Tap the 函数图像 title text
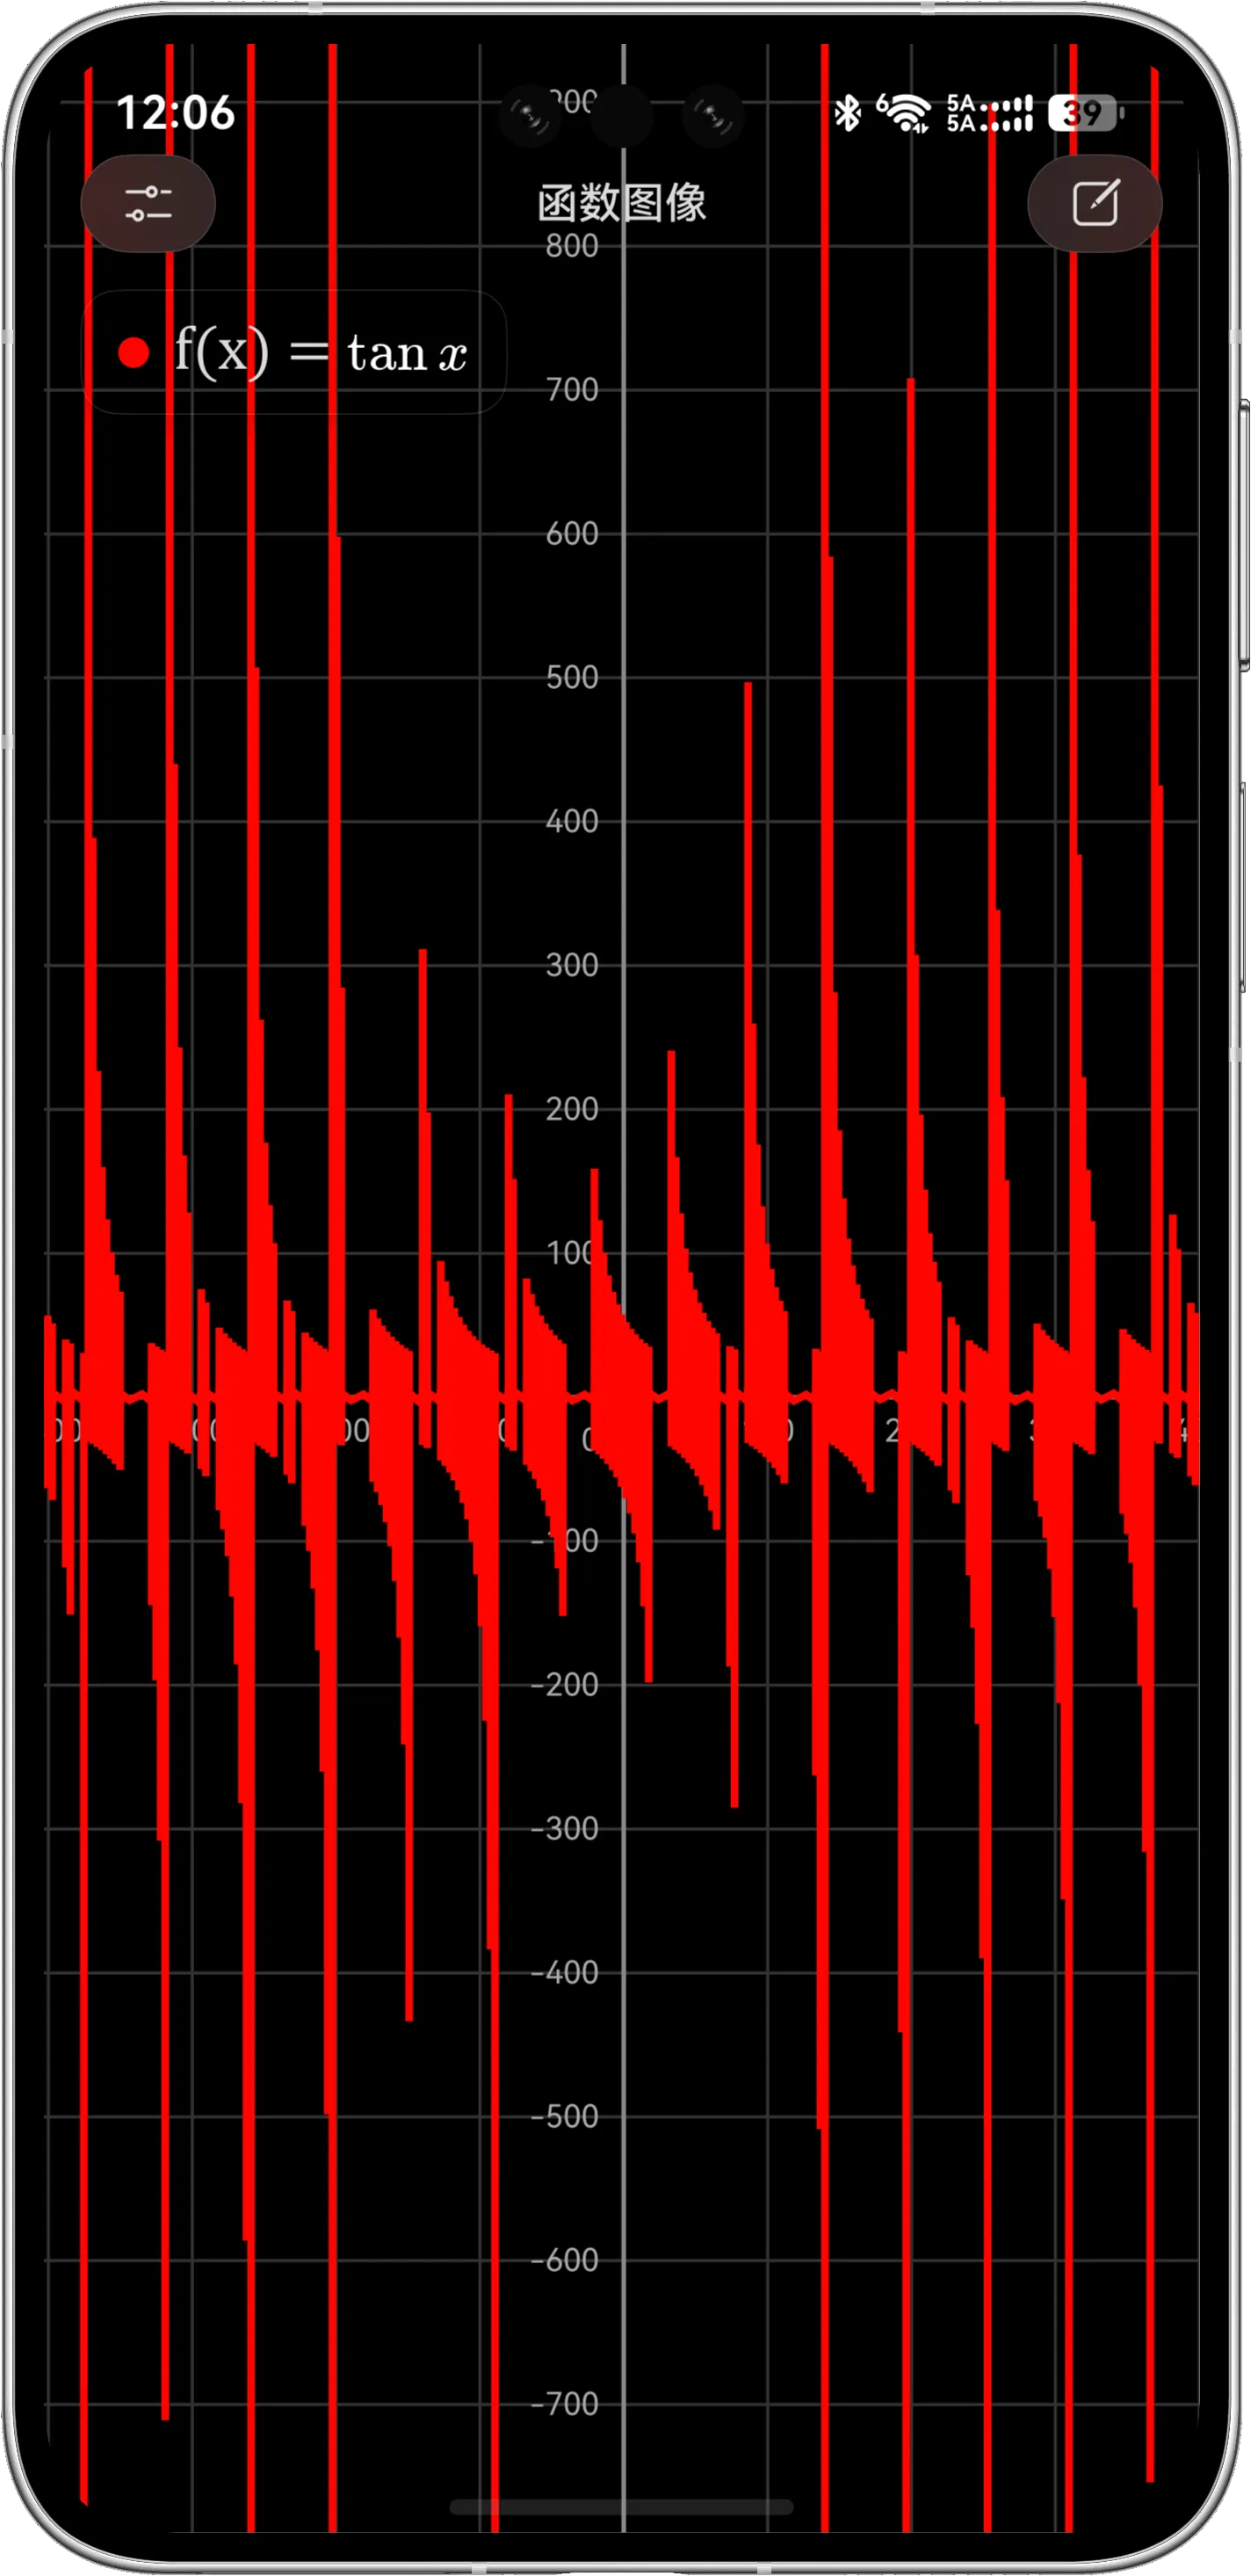Viewport: 1251px width, 2576px height. (621, 203)
